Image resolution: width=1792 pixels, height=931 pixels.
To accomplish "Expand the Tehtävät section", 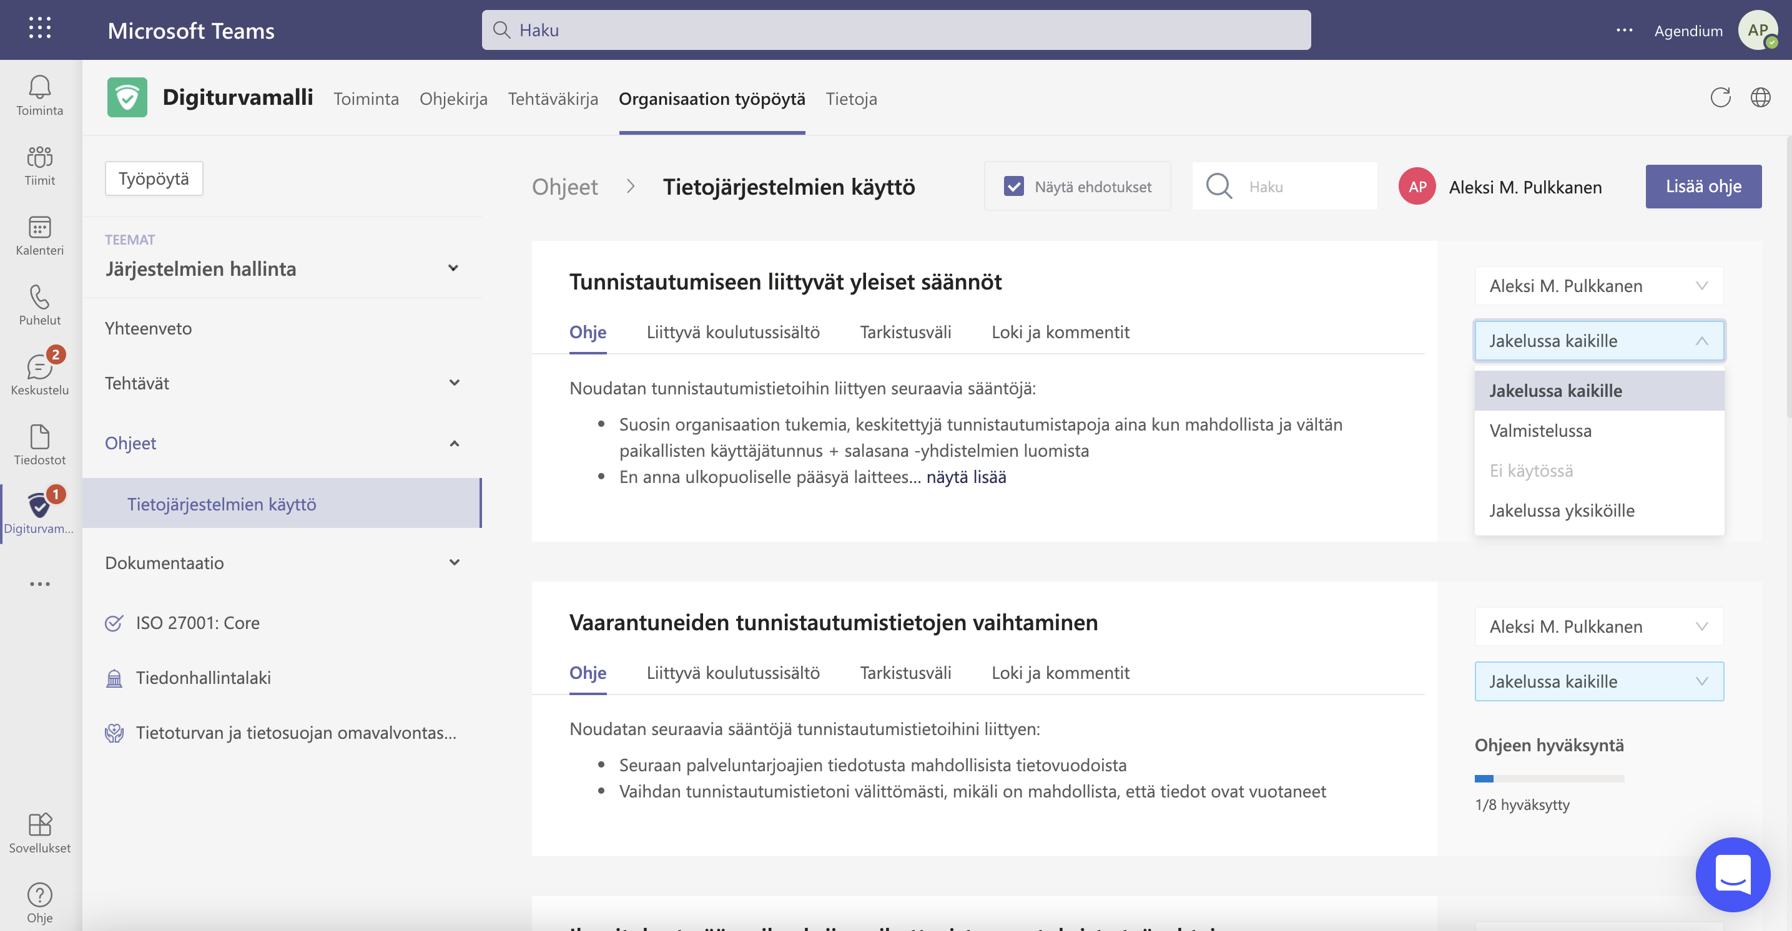I will [455, 383].
